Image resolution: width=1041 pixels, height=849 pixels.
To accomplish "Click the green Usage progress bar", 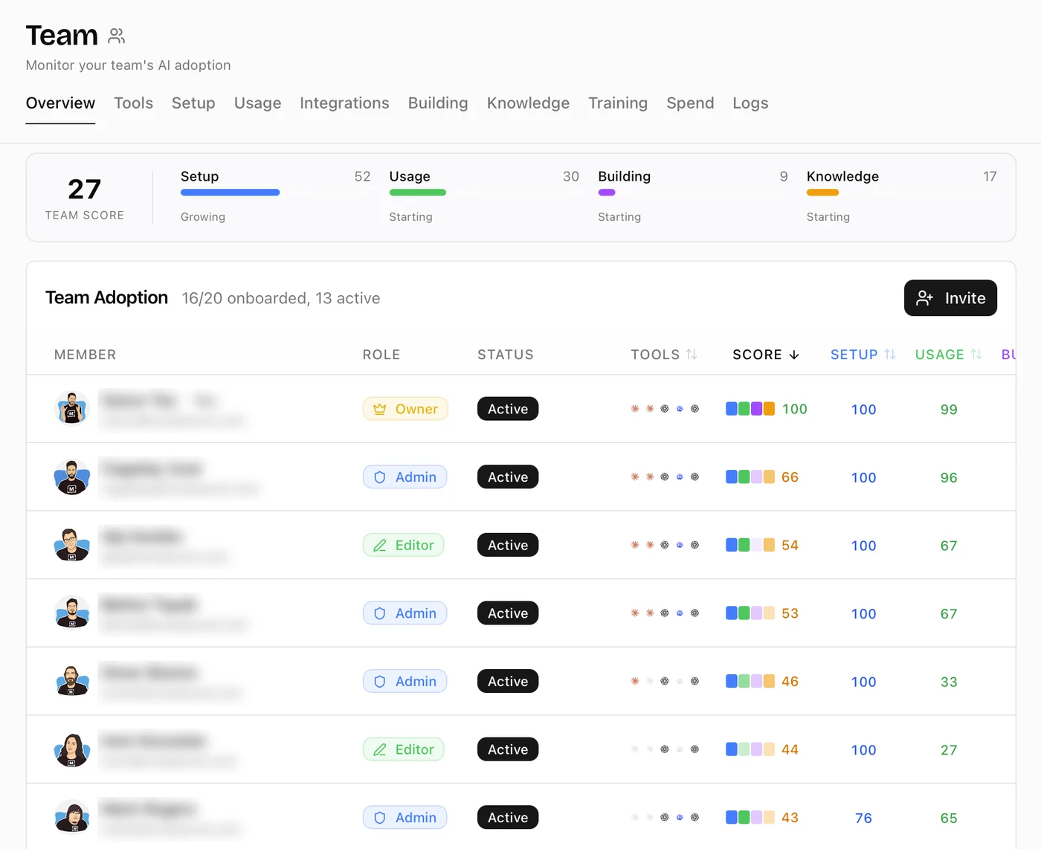I will 417,193.
